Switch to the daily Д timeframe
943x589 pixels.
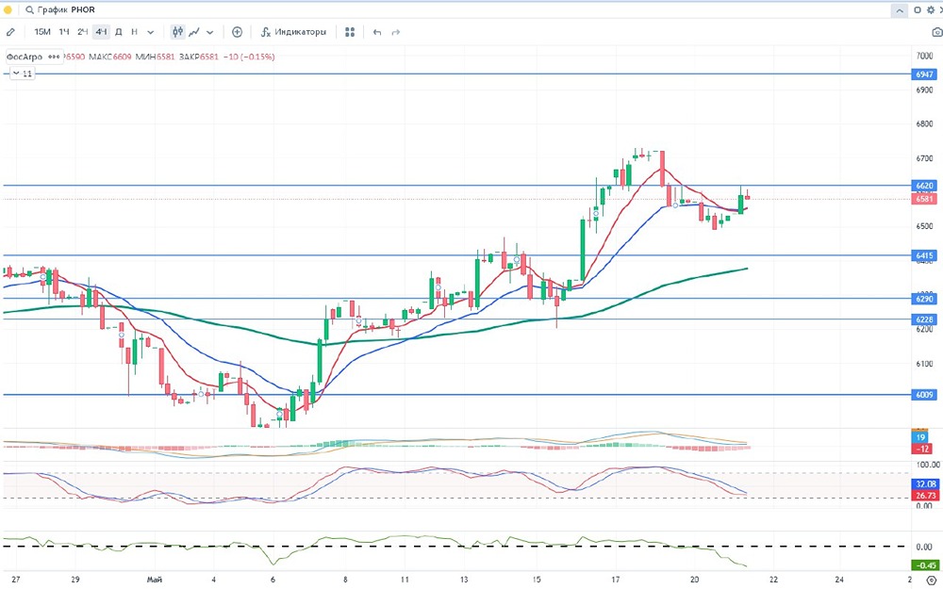[x=119, y=32]
